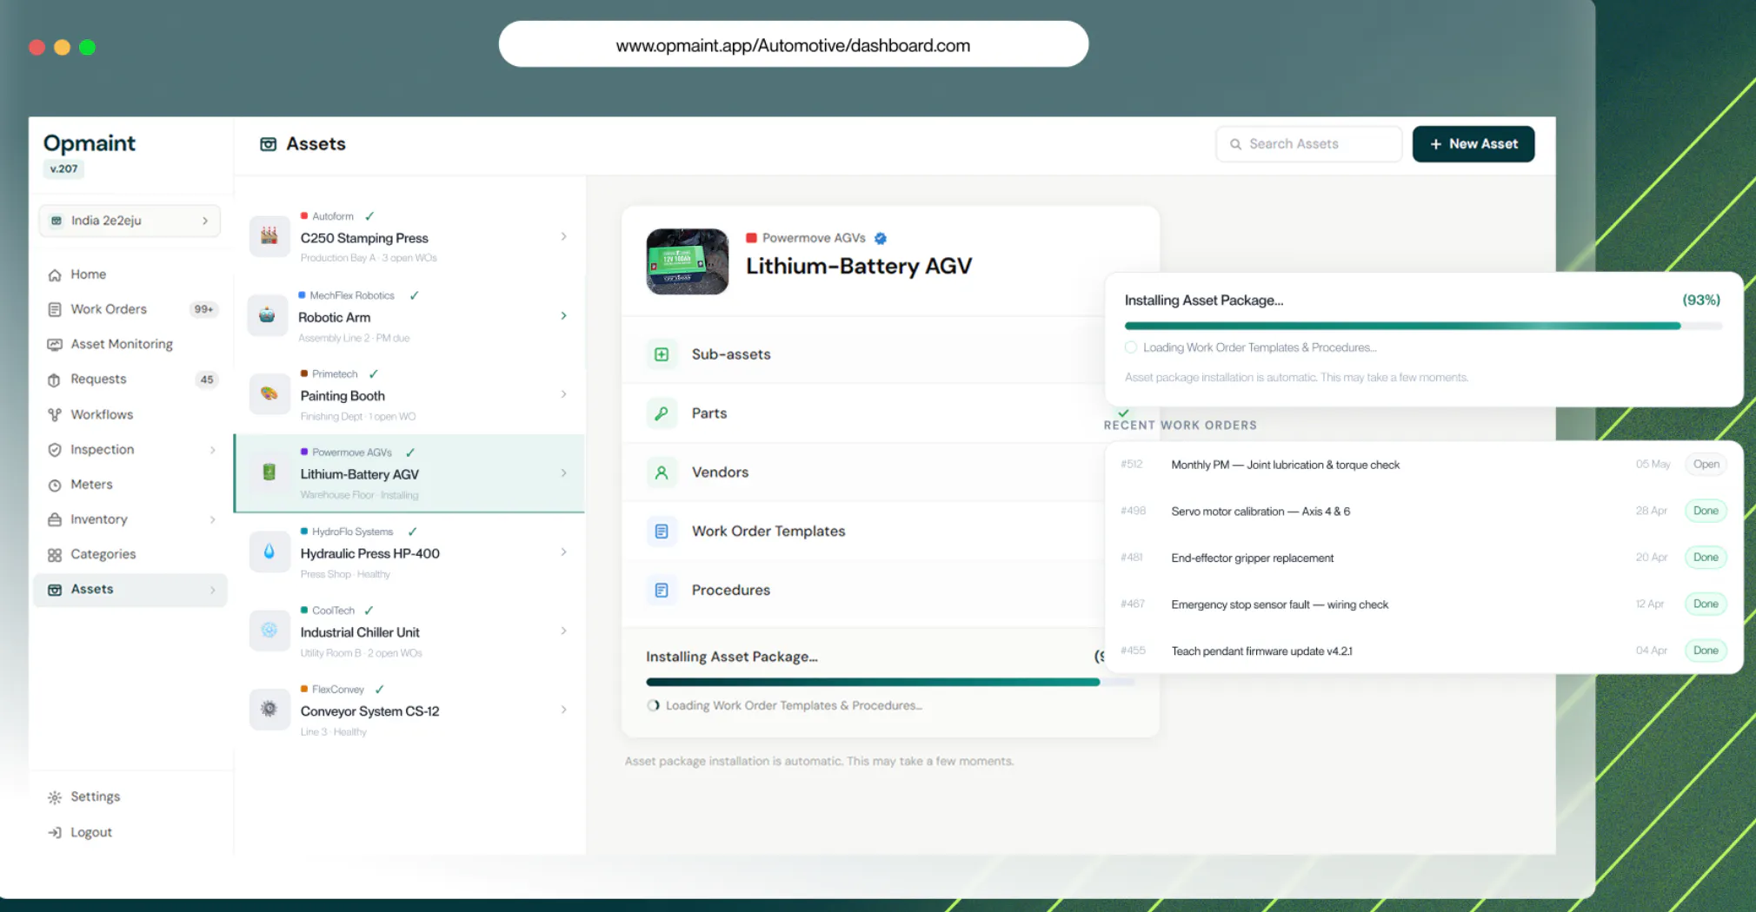Open Emergency stop sensor fault work order
Screen dimensions: 1756x912
point(1424,605)
